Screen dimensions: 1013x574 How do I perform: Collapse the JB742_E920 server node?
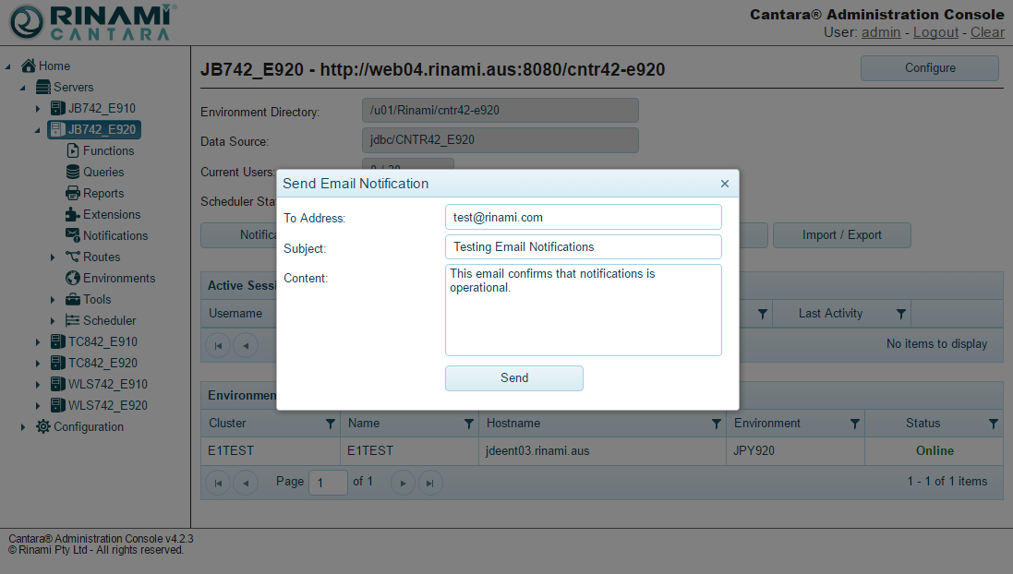pyautogui.click(x=38, y=130)
